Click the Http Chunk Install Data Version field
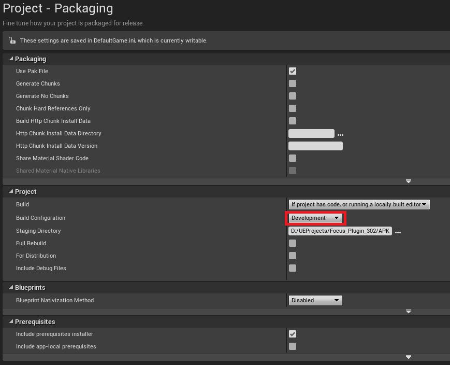 (315, 146)
